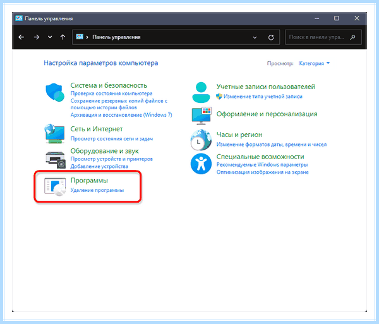379x324 pixels.
Task: Click the Программы icon with disc
Action: (55, 187)
